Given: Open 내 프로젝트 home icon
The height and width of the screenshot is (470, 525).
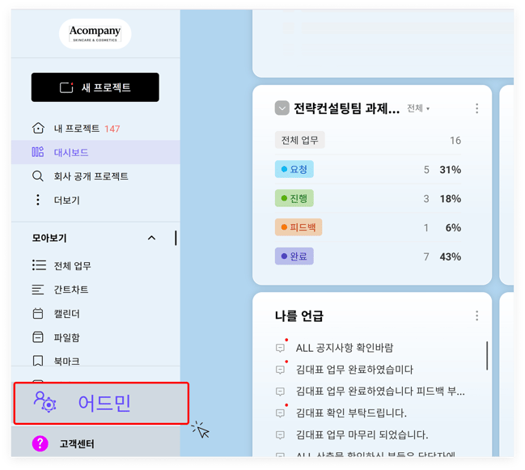Looking at the screenshot, I should coord(38,128).
